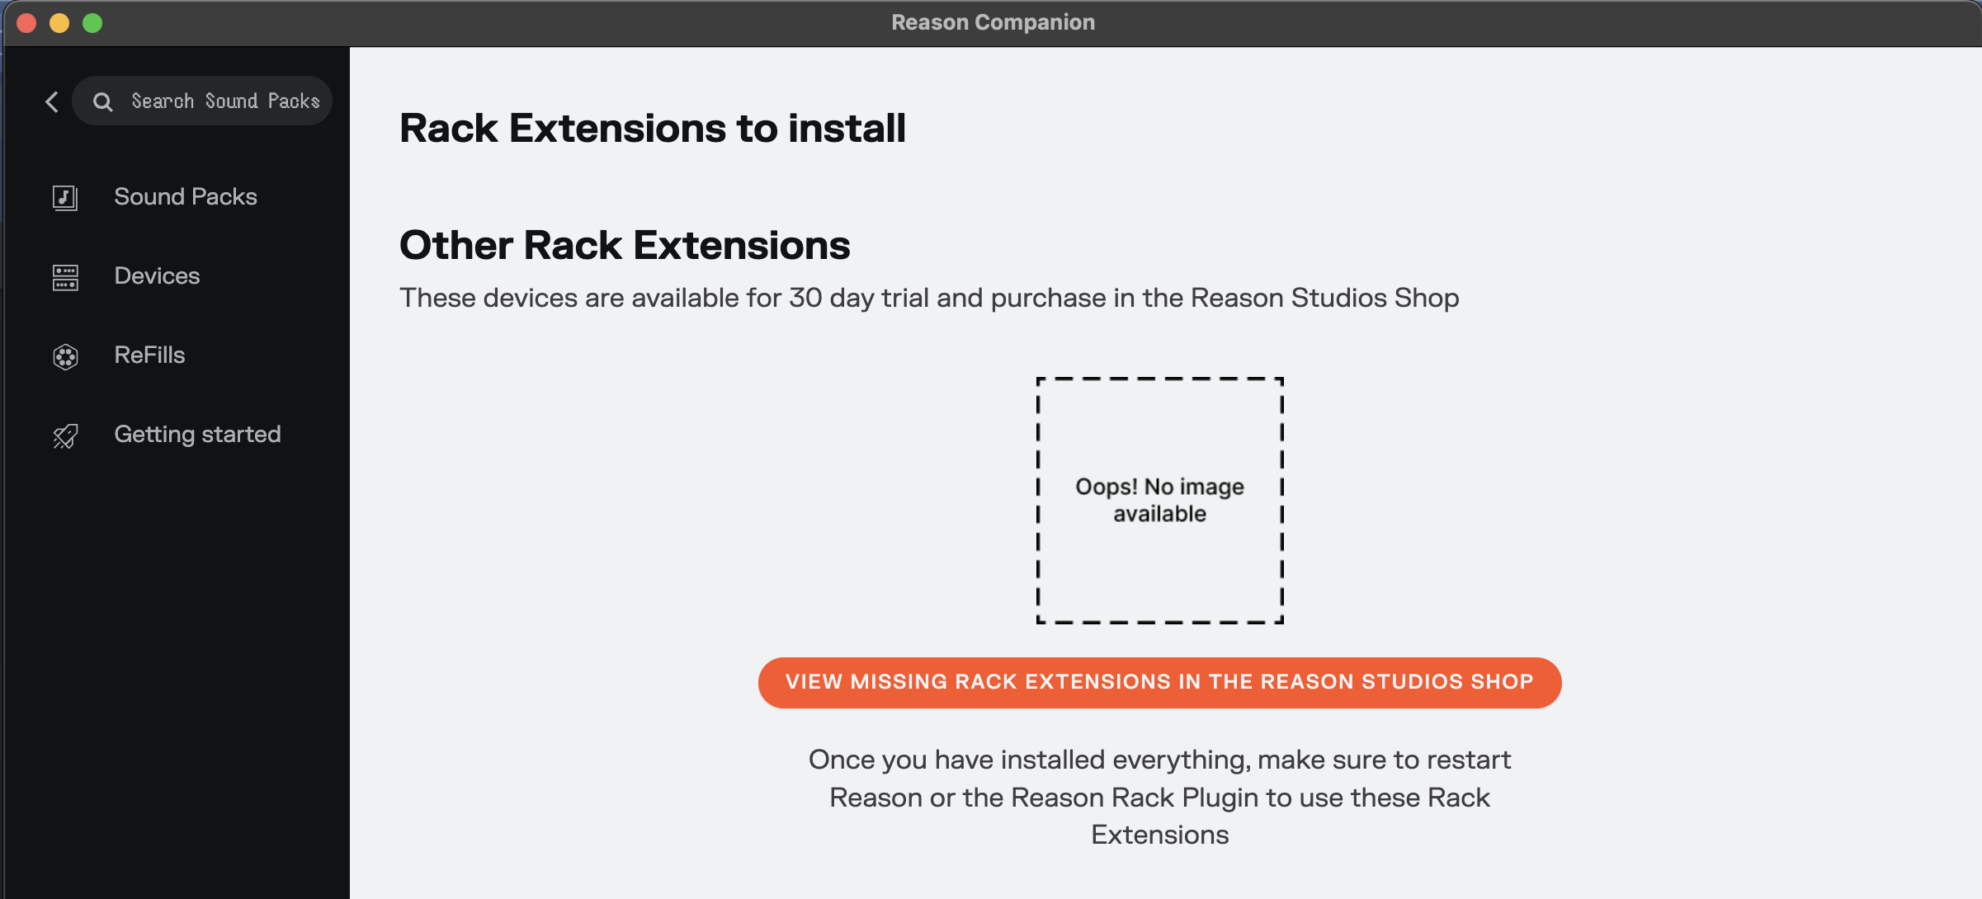Click the back arrow chevron
This screenshot has height=899, width=1982.
coord(52,101)
